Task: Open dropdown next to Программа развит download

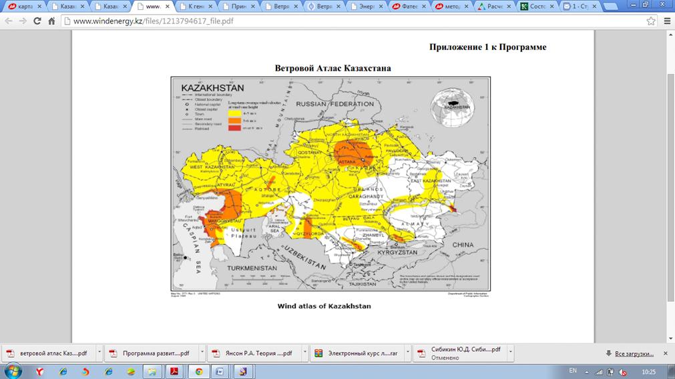Action: tap(202, 353)
